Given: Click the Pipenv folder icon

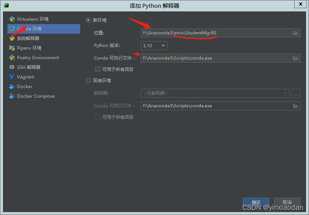Looking at the screenshot, I should tap(12, 48).
